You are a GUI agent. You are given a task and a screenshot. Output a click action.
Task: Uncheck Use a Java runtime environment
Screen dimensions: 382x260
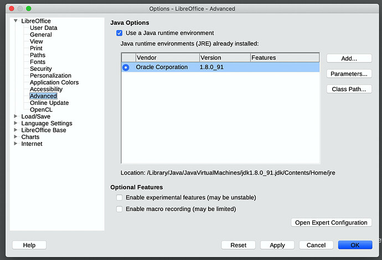click(119, 33)
